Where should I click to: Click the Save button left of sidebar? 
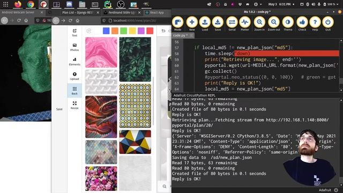(59, 109)
